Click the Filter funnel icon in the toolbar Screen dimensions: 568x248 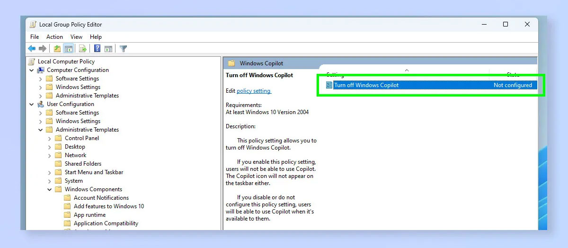(x=124, y=48)
